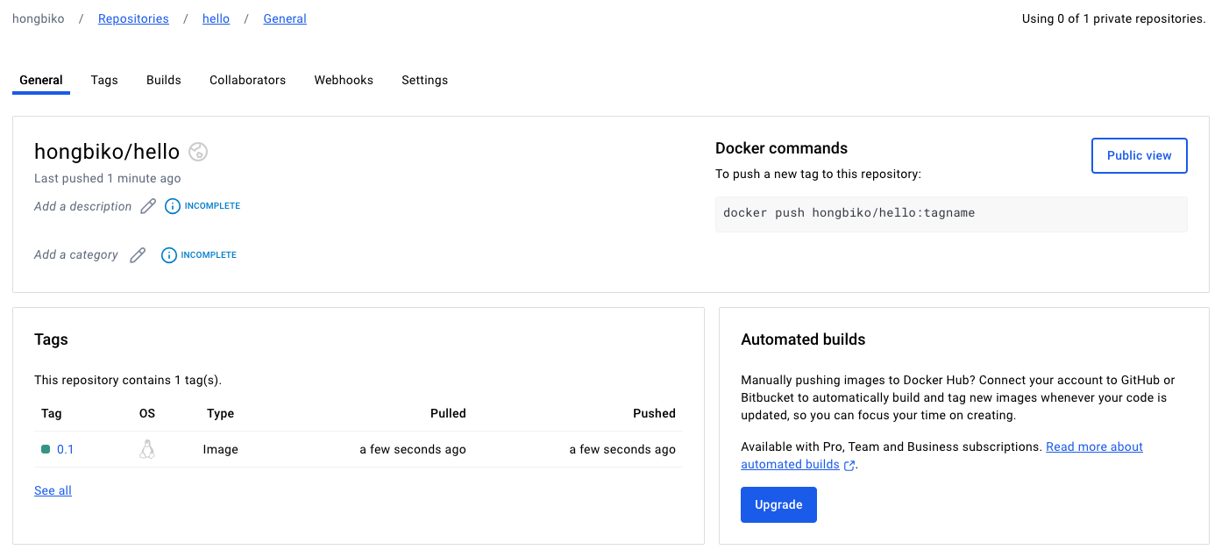Click the Pulled column header
This screenshot has height=557, width=1229.
point(448,413)
